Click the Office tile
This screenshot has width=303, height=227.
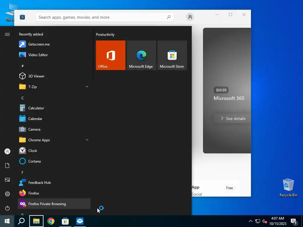(111, 55)
